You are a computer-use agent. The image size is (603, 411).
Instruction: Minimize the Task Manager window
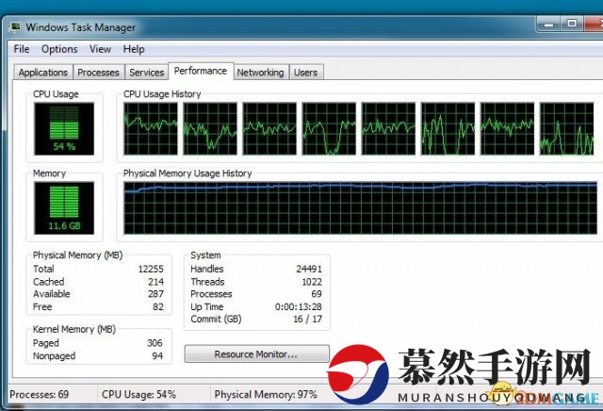(x=548, y=24)
